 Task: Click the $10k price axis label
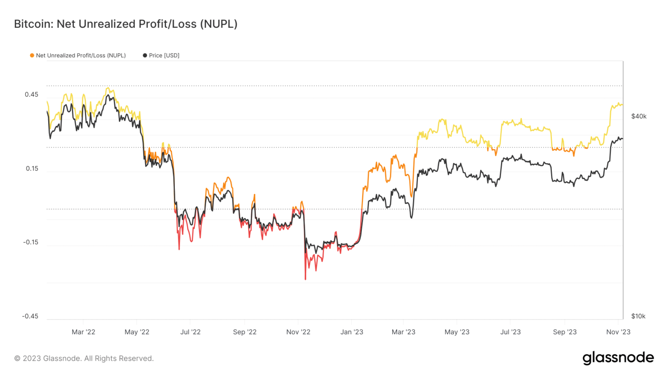[x=638, y=316]
